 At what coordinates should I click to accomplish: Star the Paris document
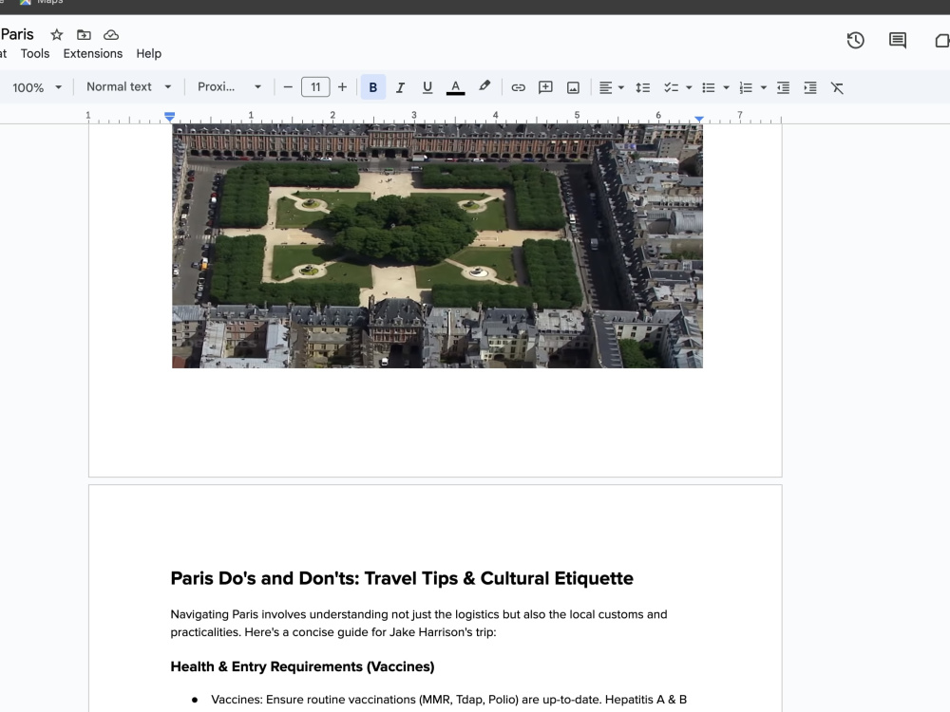click(x=56, y=34)
